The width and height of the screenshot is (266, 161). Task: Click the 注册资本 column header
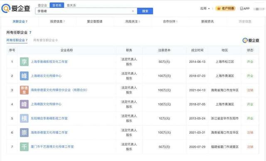(164, 50)
